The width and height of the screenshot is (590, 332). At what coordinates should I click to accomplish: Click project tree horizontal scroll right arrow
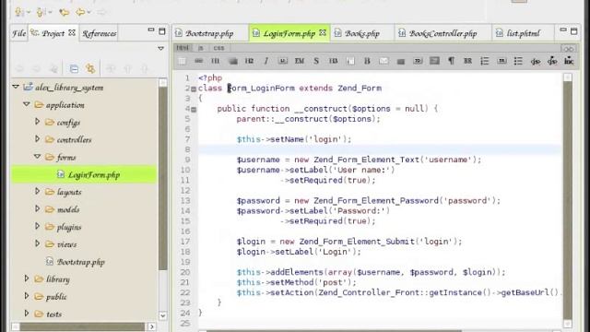[151, 326]
